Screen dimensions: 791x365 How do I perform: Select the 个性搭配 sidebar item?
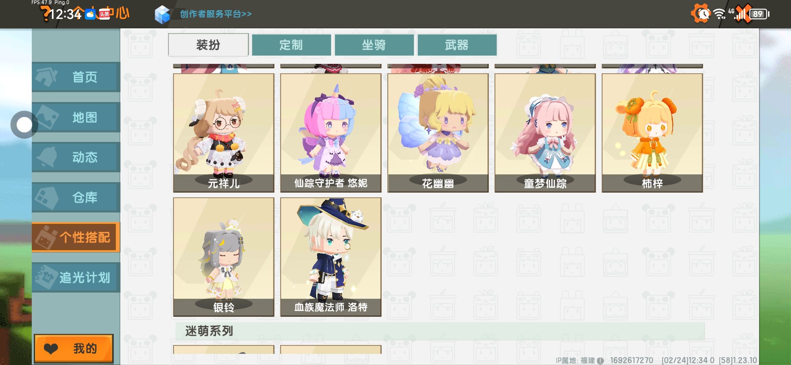point(76,237)
